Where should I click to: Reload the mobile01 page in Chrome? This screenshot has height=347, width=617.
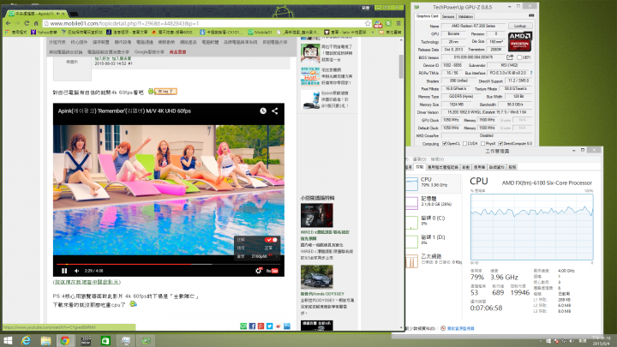27,24
